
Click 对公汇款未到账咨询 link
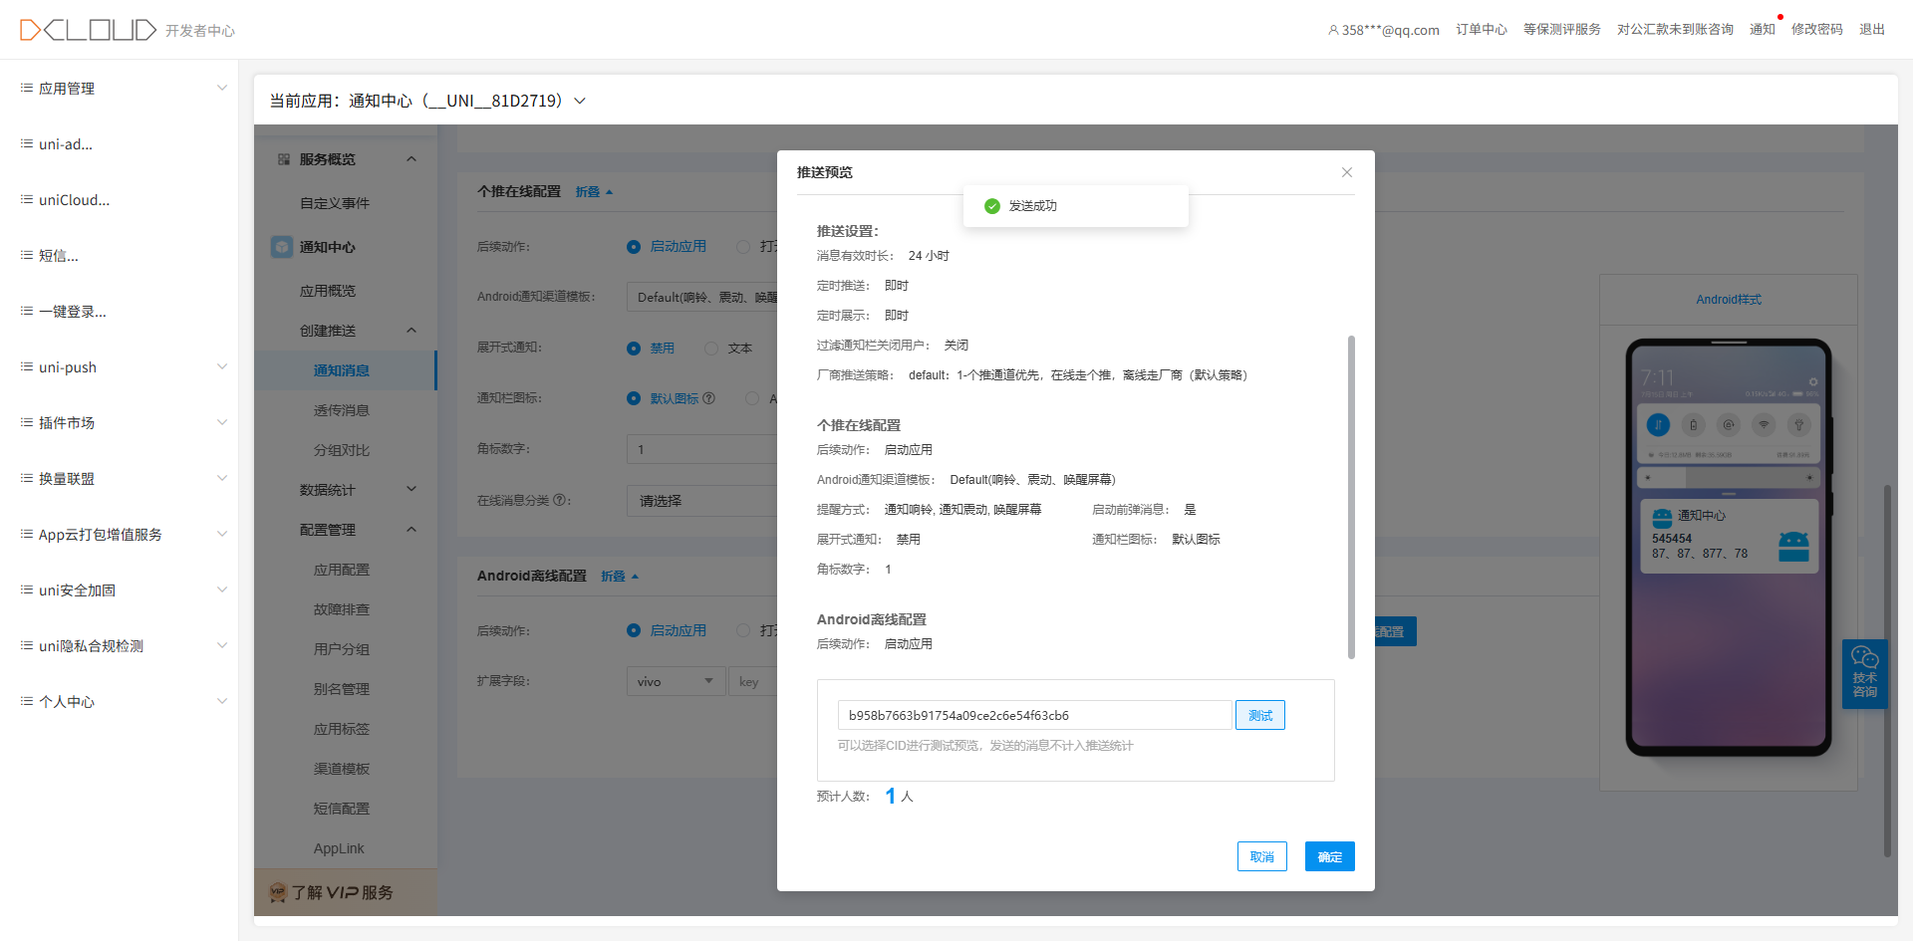click(x=1675, y=30)
